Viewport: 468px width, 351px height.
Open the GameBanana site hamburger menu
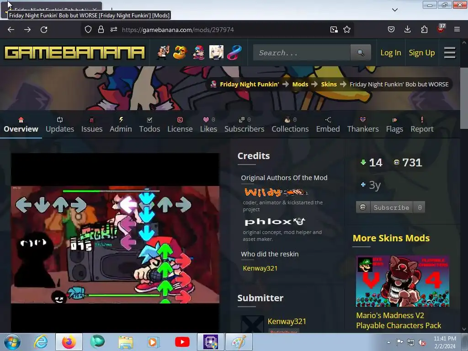tap(450, 53)
